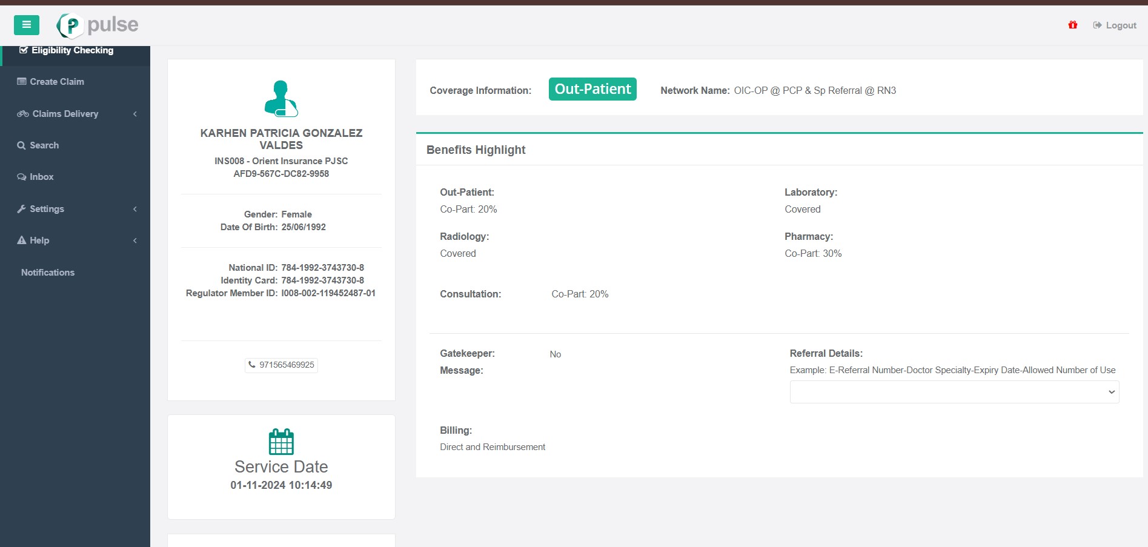1148x547 pixels.
Task: Click the Service Date calendar icon
Action: click(281, 442)
